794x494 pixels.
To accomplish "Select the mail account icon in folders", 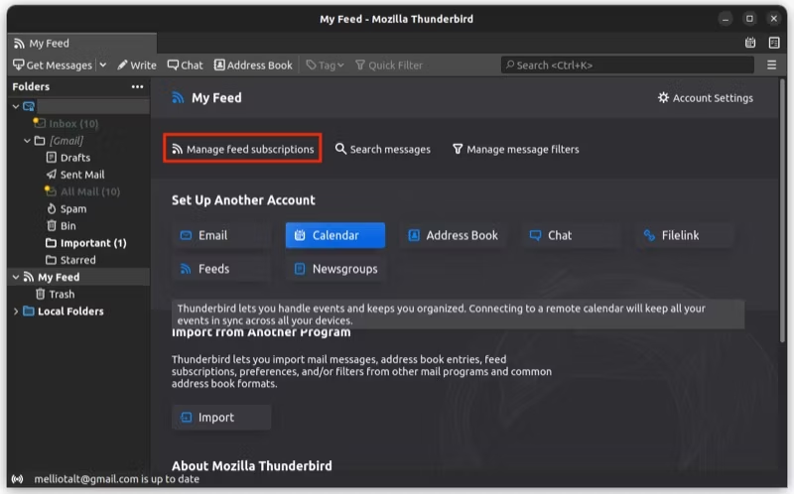I will (x=29, y=106).
